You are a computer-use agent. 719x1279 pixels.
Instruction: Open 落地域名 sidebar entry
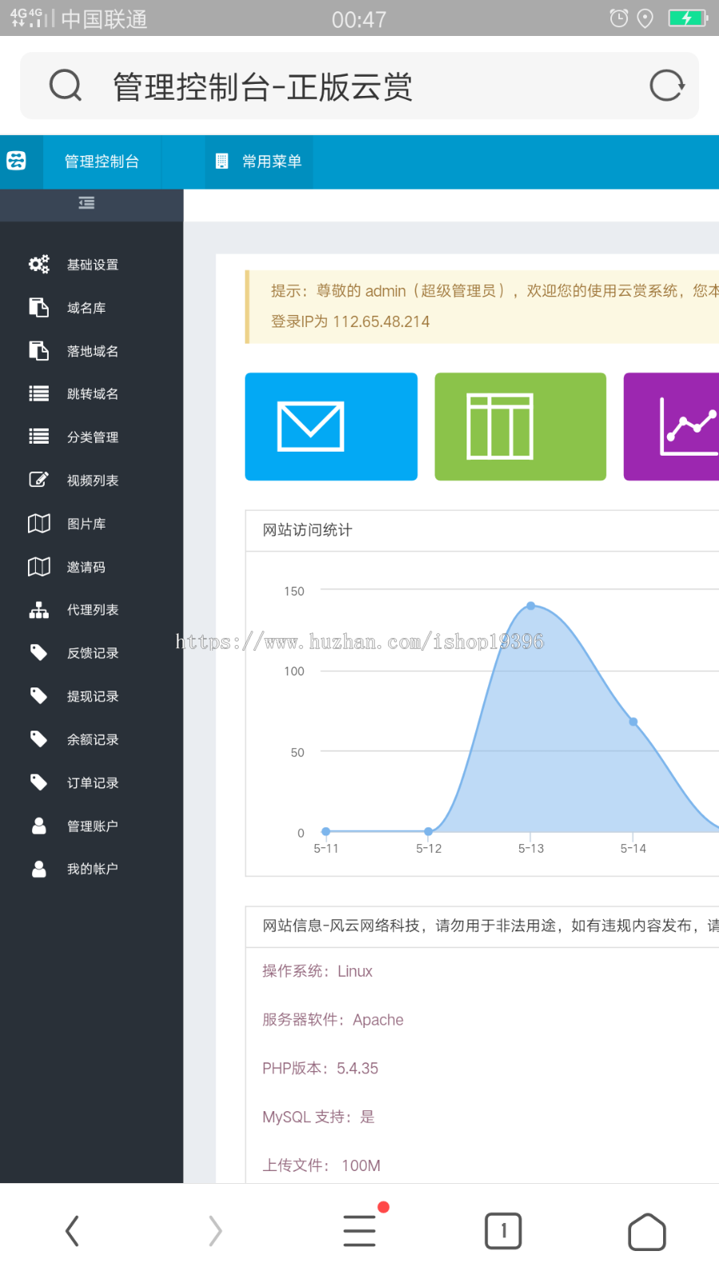(93, 351)
